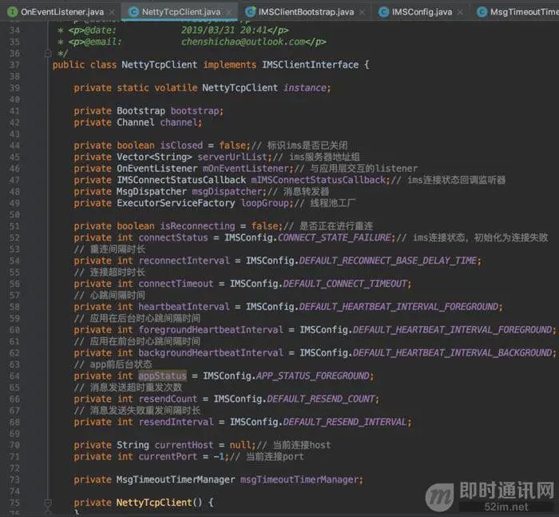Close the OnEventListener.java tab
Image resolution: width=559 pixels, height=517 pixels.
coord(112,12)
